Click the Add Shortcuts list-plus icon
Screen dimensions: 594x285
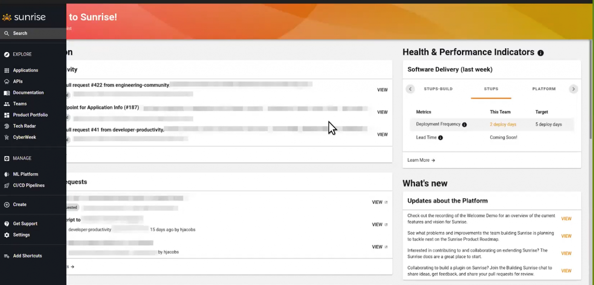[x=7, y=256]
